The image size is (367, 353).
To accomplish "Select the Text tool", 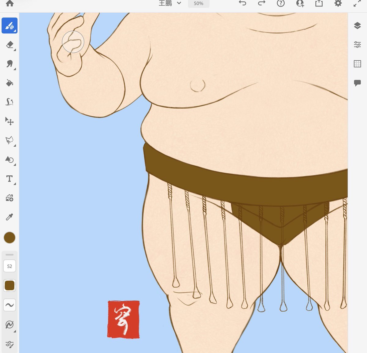I will [9, 179].
